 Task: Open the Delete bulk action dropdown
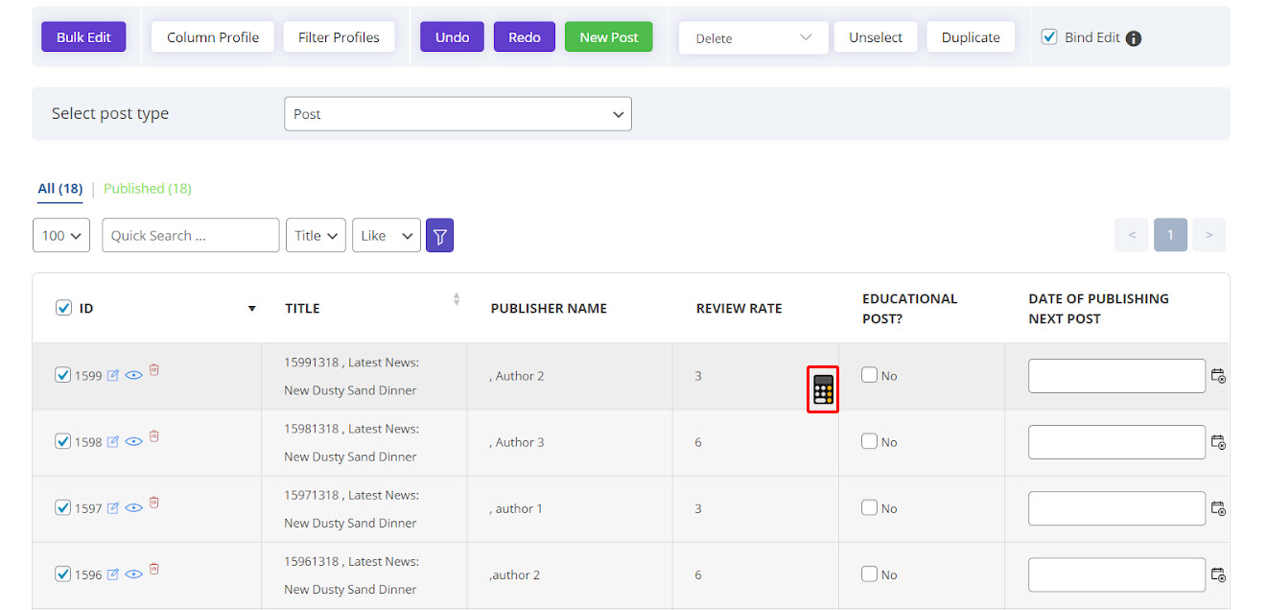click(x=753, y=38)
